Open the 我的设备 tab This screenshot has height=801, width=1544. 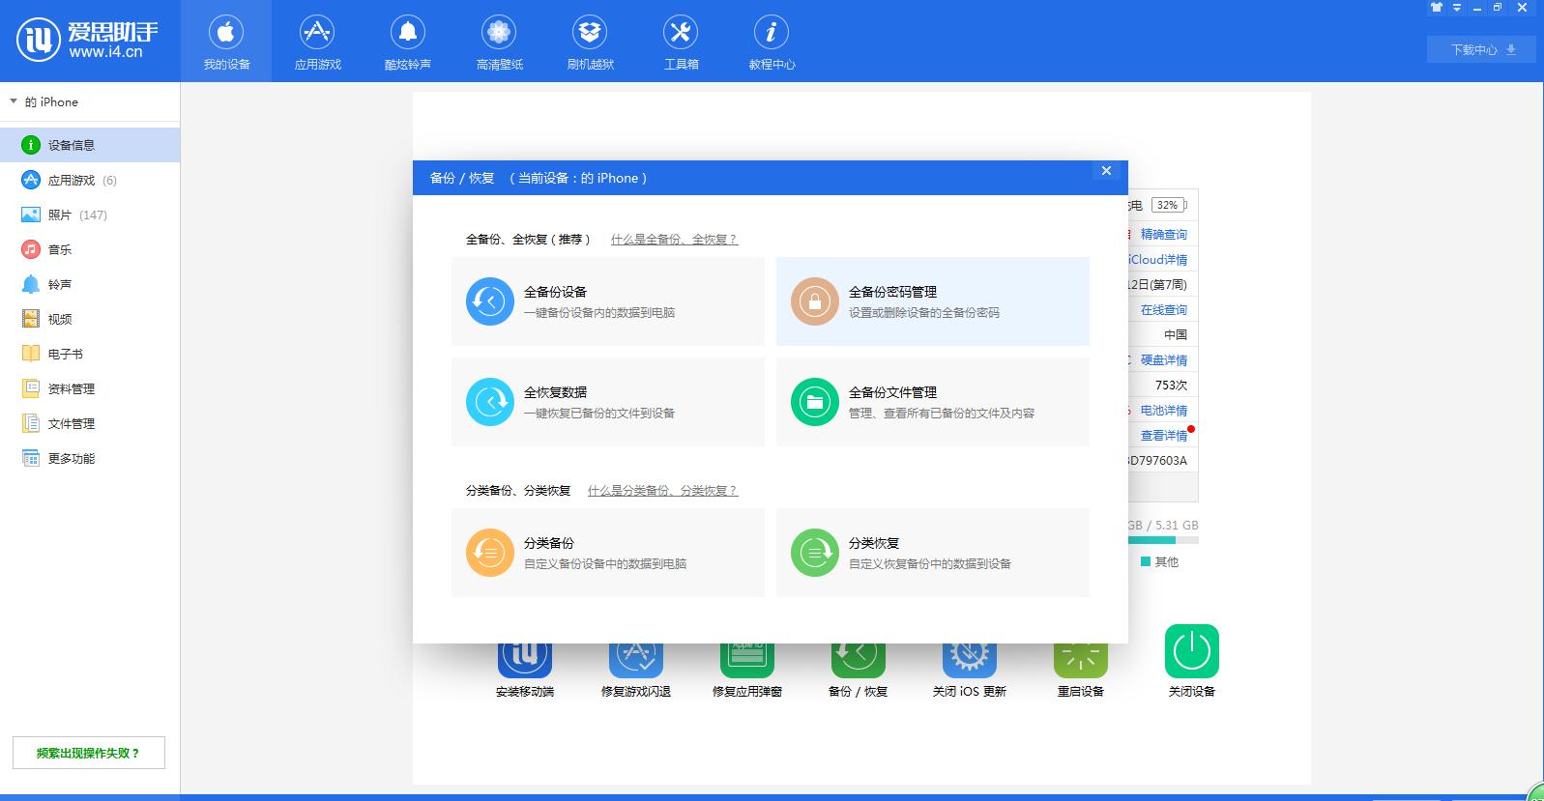point(226,42)
